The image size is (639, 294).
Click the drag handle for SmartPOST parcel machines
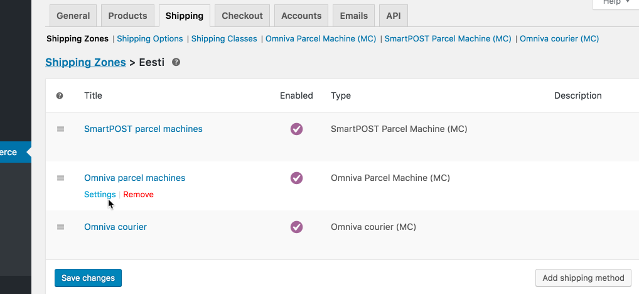pos(60,129)
